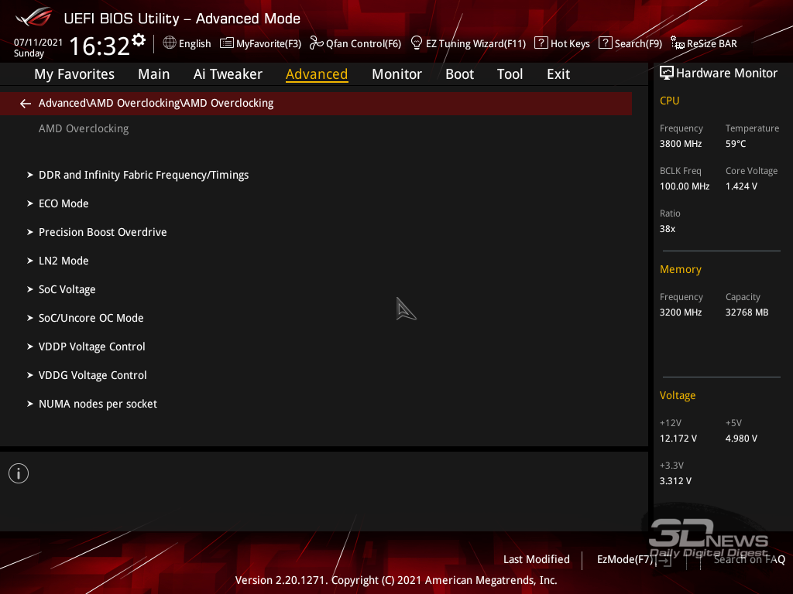Image resolution: width=793 pixels, height=594 pixels.
Task: Open MyFavorite(F3) from the top bar
Action: coord(269,43)
